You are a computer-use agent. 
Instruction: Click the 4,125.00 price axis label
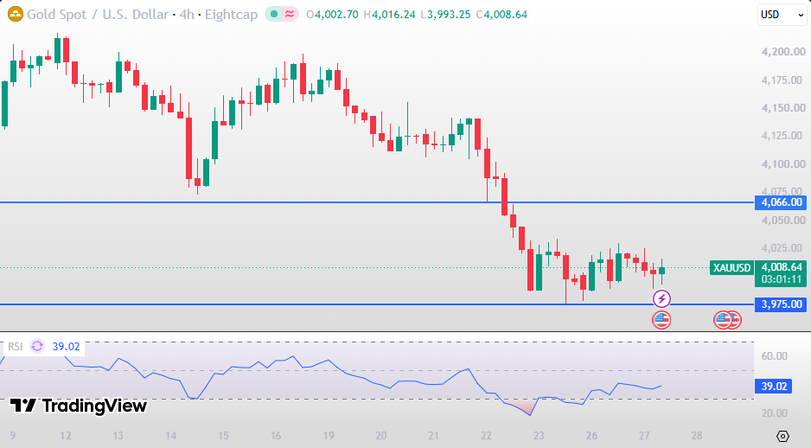pos(783,136)
